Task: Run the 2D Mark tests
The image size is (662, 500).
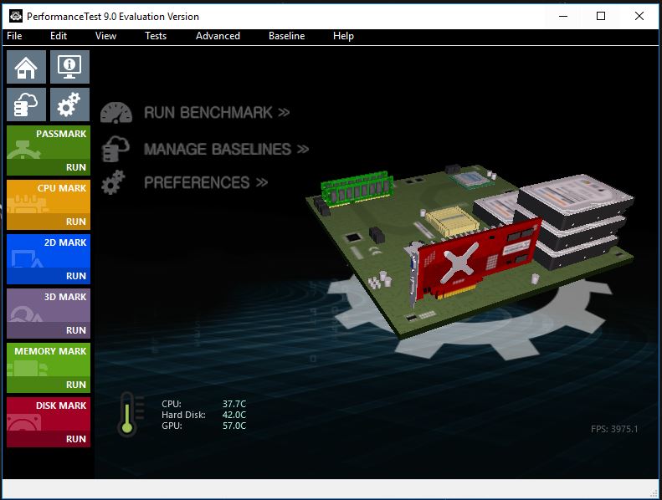Action: (x=76, y=276)
